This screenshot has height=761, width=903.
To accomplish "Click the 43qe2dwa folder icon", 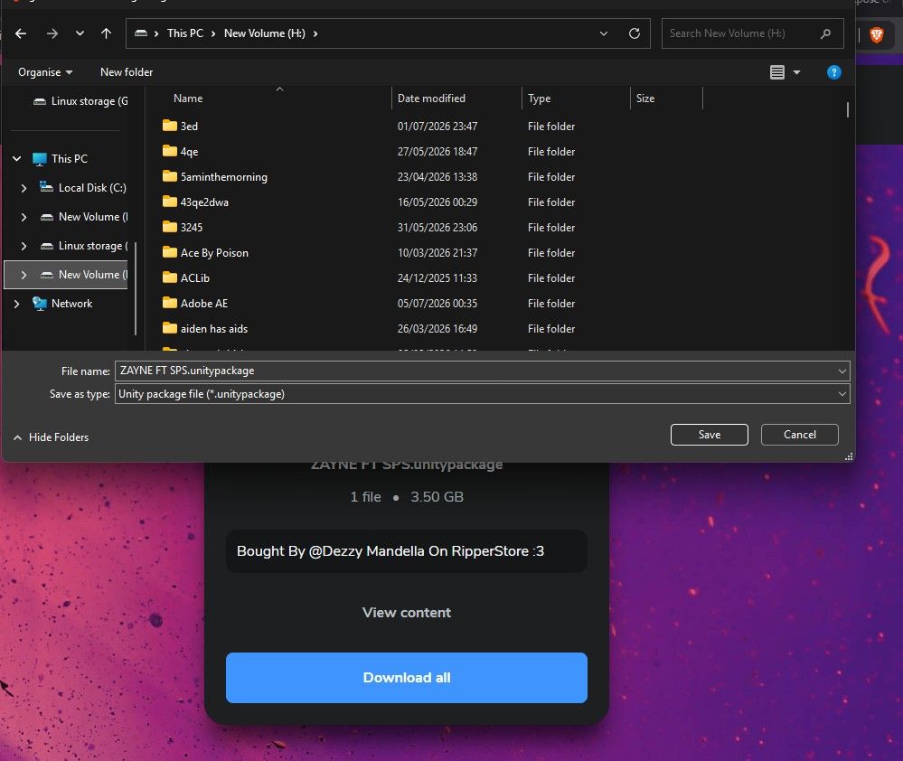I will click(x=169, y=202).
